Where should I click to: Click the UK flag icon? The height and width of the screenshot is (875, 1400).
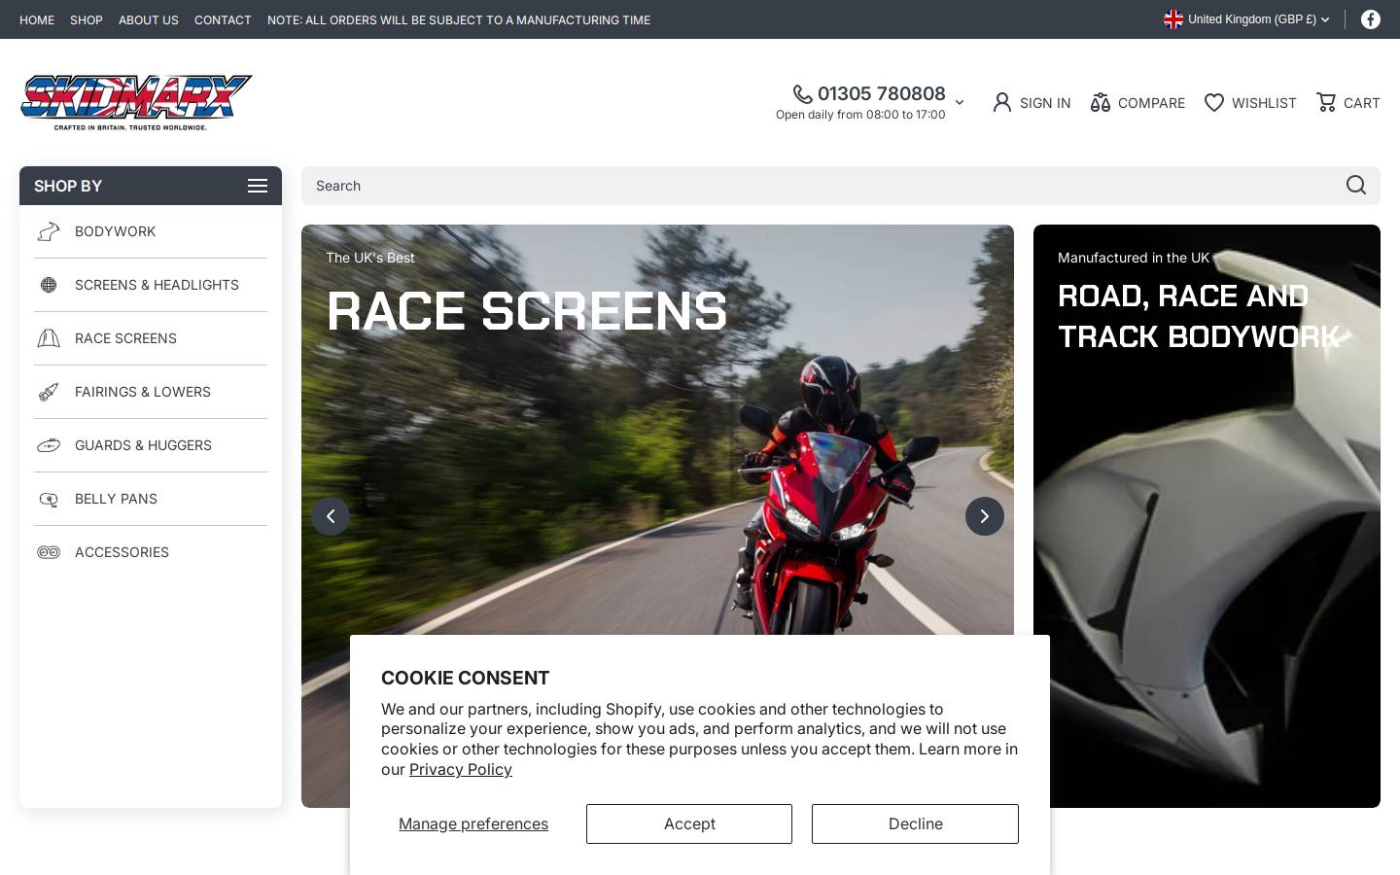pos(1173,19)
